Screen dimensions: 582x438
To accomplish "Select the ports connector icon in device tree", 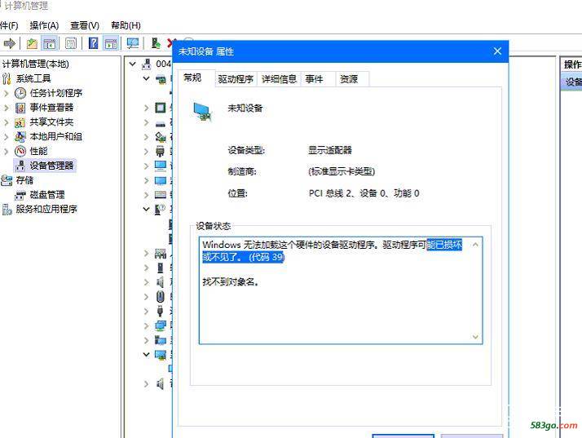I will point(160,152).
